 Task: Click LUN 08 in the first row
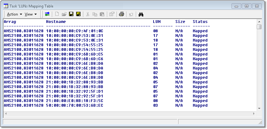pyautogui.click(x=155, y=31)
